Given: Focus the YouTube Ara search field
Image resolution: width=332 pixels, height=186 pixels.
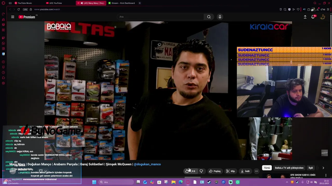Looking at the screenshot, I should (160, 17).
